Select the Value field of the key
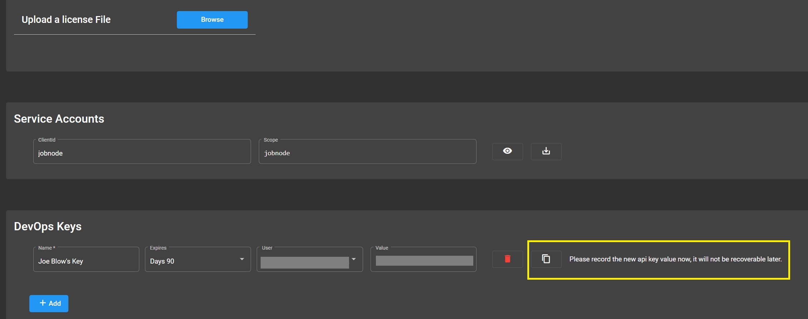The width and height of the screenshot is (808, 319). tap(424, 261)
